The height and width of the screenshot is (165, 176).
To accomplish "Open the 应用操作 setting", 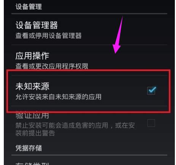I will (x=89, y=60).
